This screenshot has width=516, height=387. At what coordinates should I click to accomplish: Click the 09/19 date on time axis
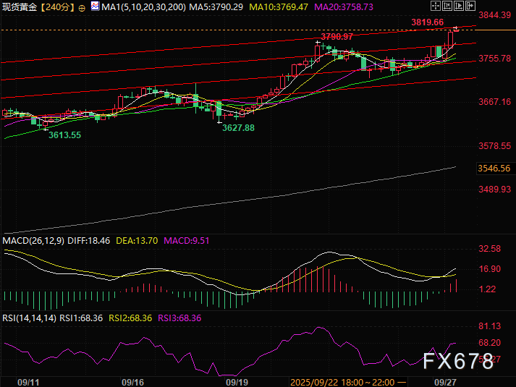pyautogui.click(x=238, y=380)
